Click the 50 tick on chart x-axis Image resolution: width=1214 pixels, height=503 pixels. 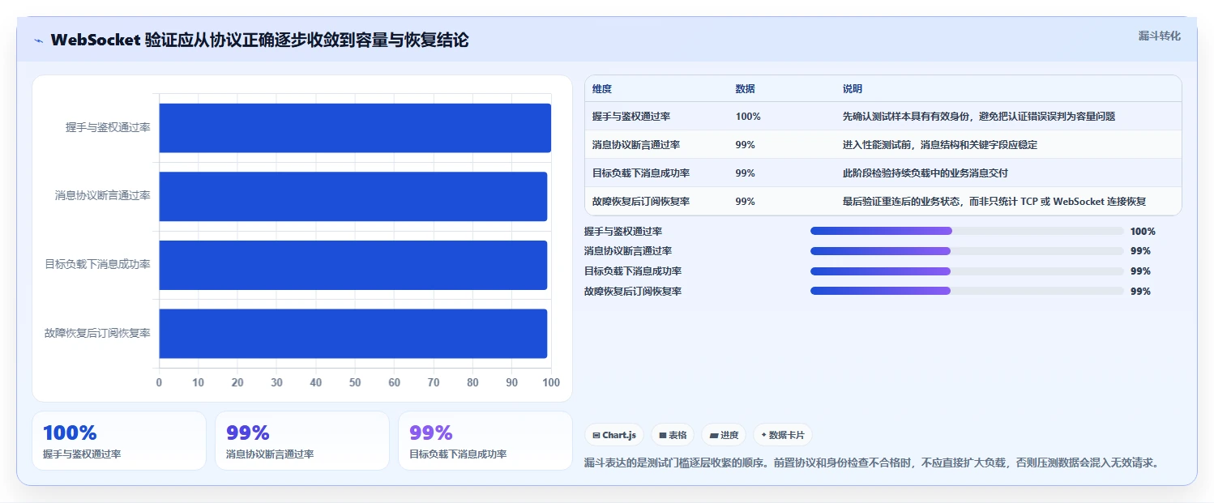355,382
